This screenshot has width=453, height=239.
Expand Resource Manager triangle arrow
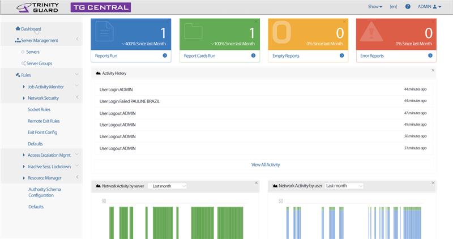[x=24, y=178]
